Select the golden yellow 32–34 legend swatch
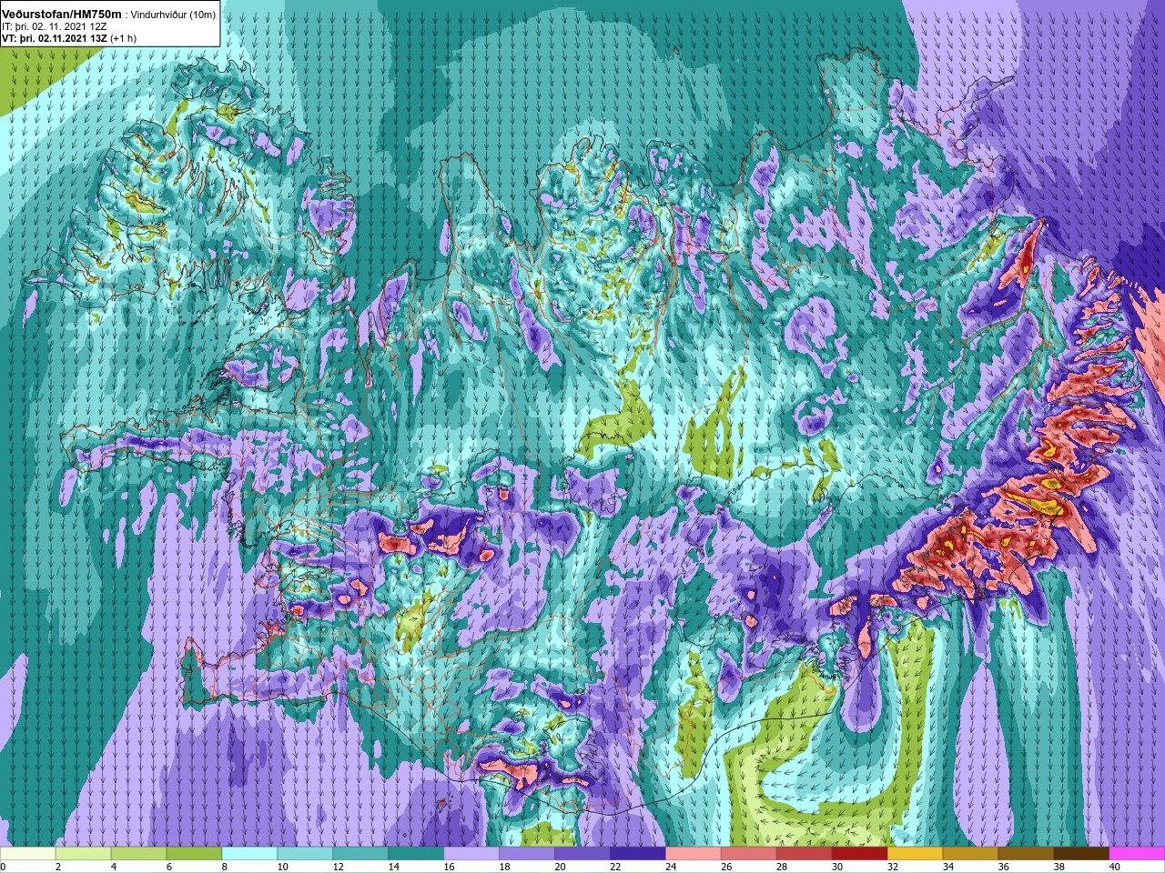The height and width of the screenshot is (873, 1165). pos(917,855)
